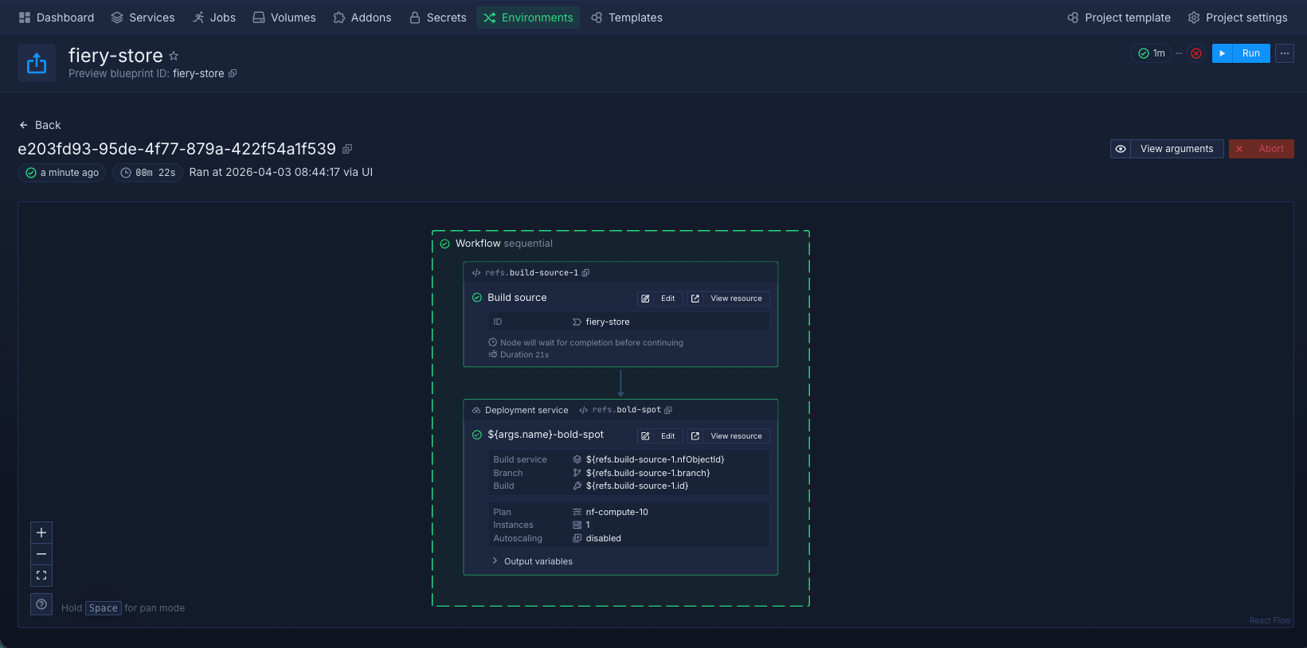Switch to the Templates tab

tap(627, 18)
